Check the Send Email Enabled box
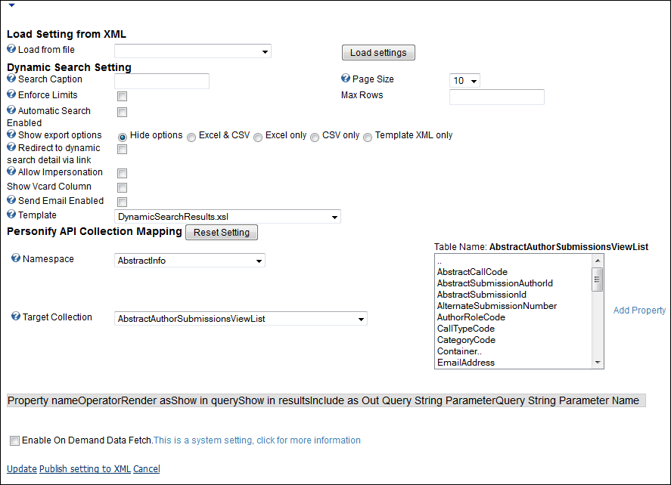 pos(123,202)
